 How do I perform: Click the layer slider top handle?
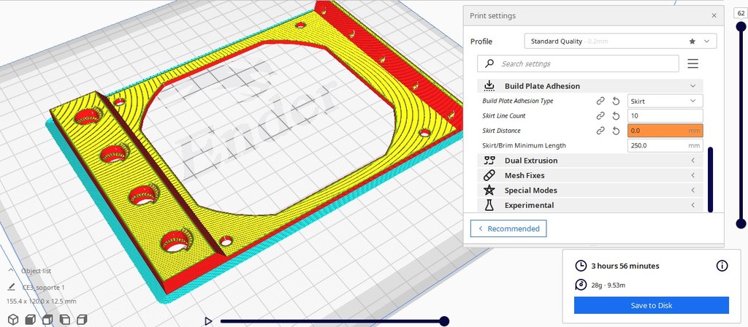coord(741,27)
